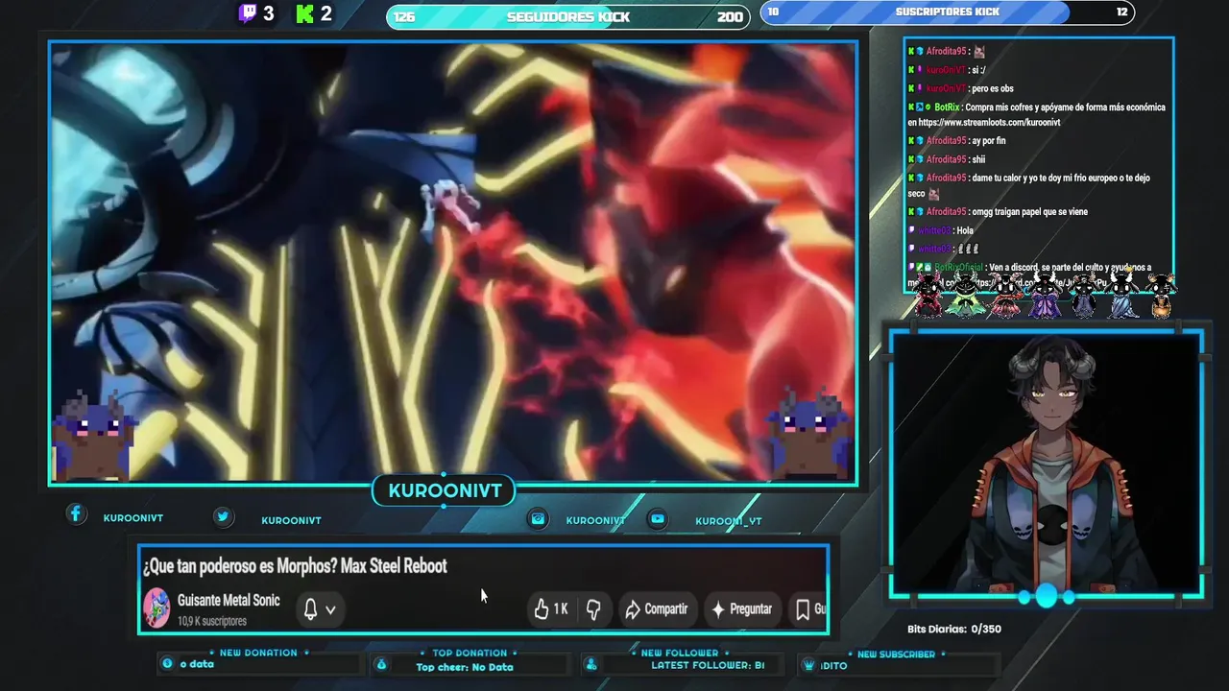Image resolution: width=1229 pixels, height=691 pixels.
Task: Open the Instagram camera icon
Action: 539,518
